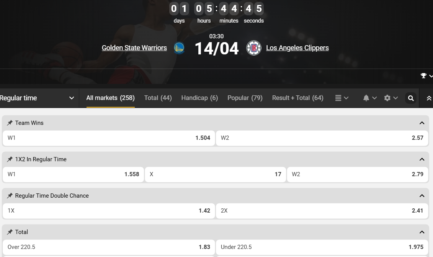
Task: Open the bell notifications menu
Action: tap(369, 98)
